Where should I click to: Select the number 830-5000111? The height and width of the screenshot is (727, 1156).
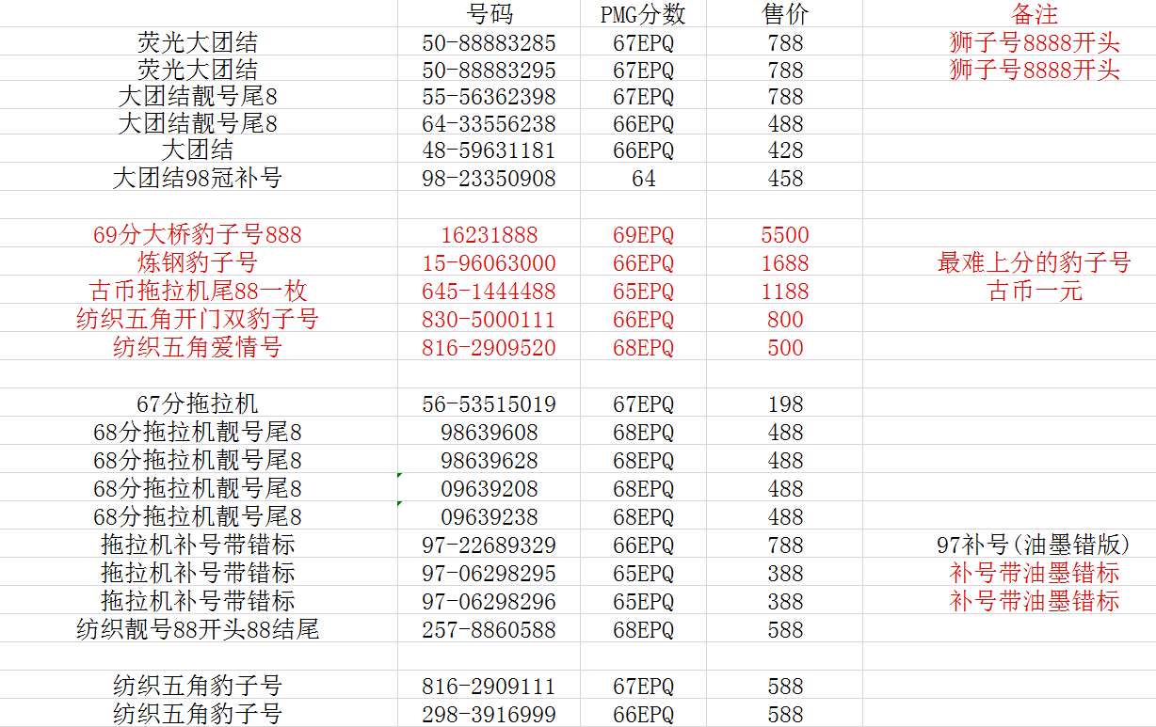tap(489, 319)
